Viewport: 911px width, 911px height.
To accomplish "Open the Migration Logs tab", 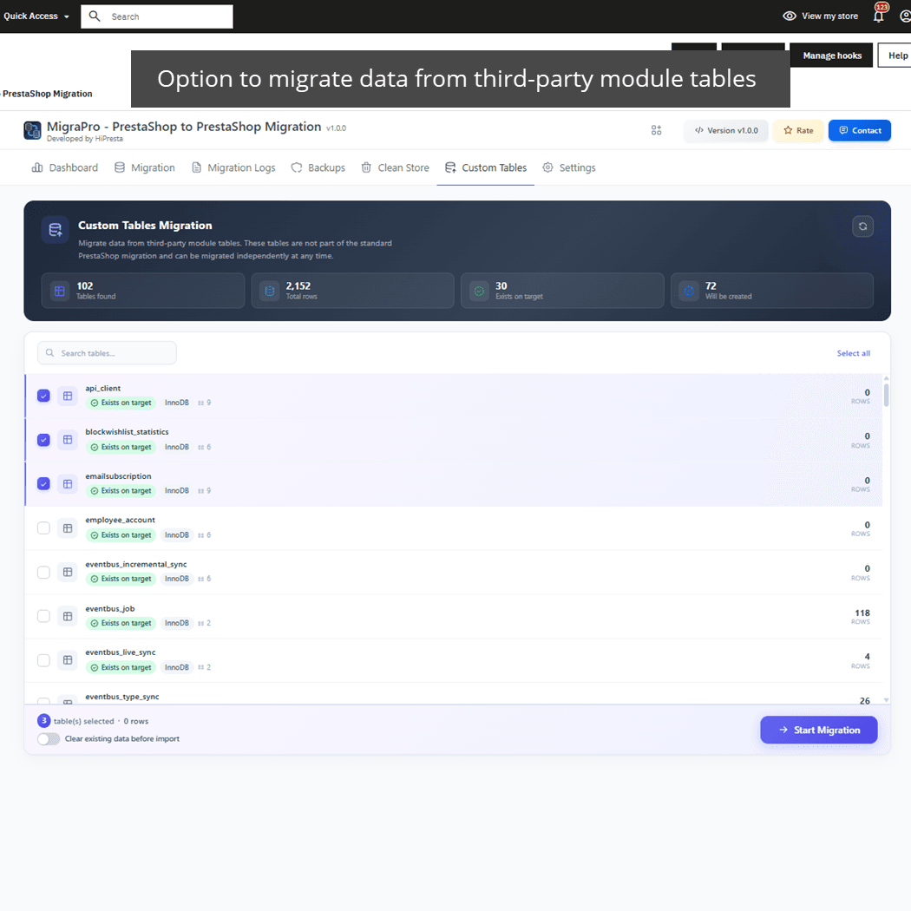I will click(233, 167).
